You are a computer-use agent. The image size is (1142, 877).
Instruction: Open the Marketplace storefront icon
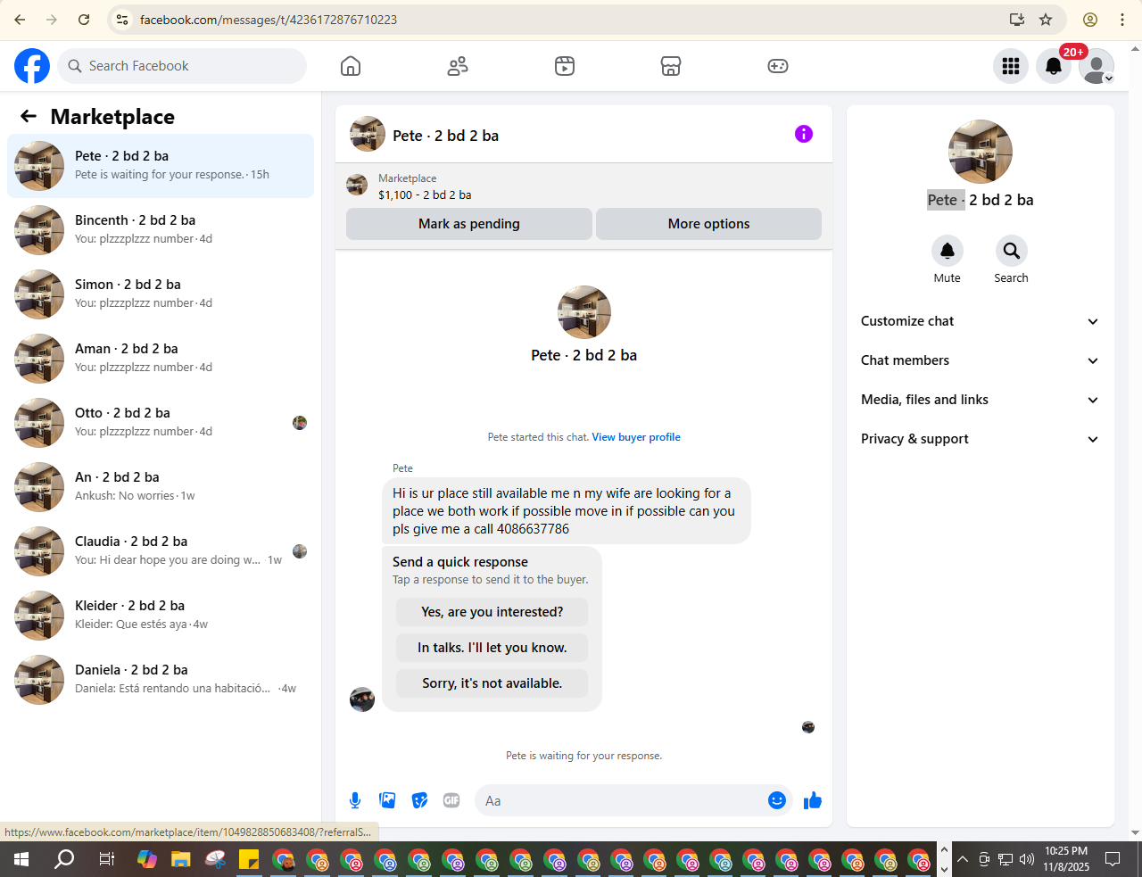[x=671, y=66]
